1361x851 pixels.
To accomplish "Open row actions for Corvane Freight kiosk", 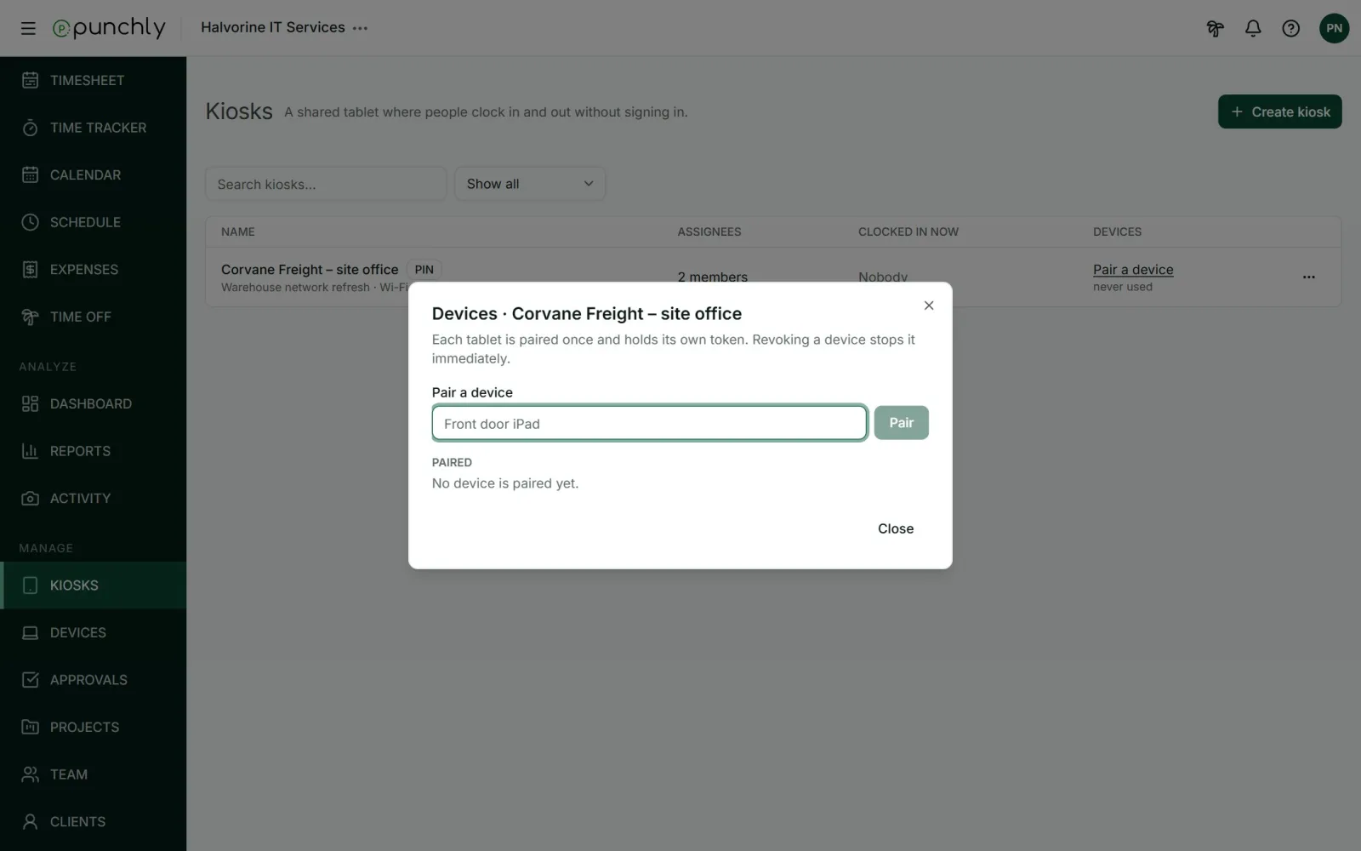I will click(1308, 277).
